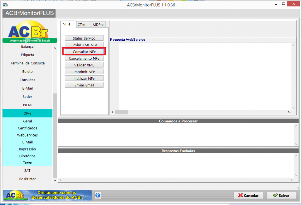Select Boleto in the sidebar
The height and width of the screenshot is (205, 302).
coord(27,72)
